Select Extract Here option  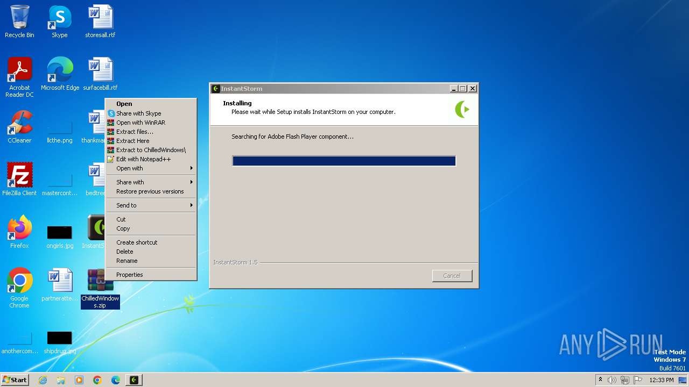click(151, 141)
